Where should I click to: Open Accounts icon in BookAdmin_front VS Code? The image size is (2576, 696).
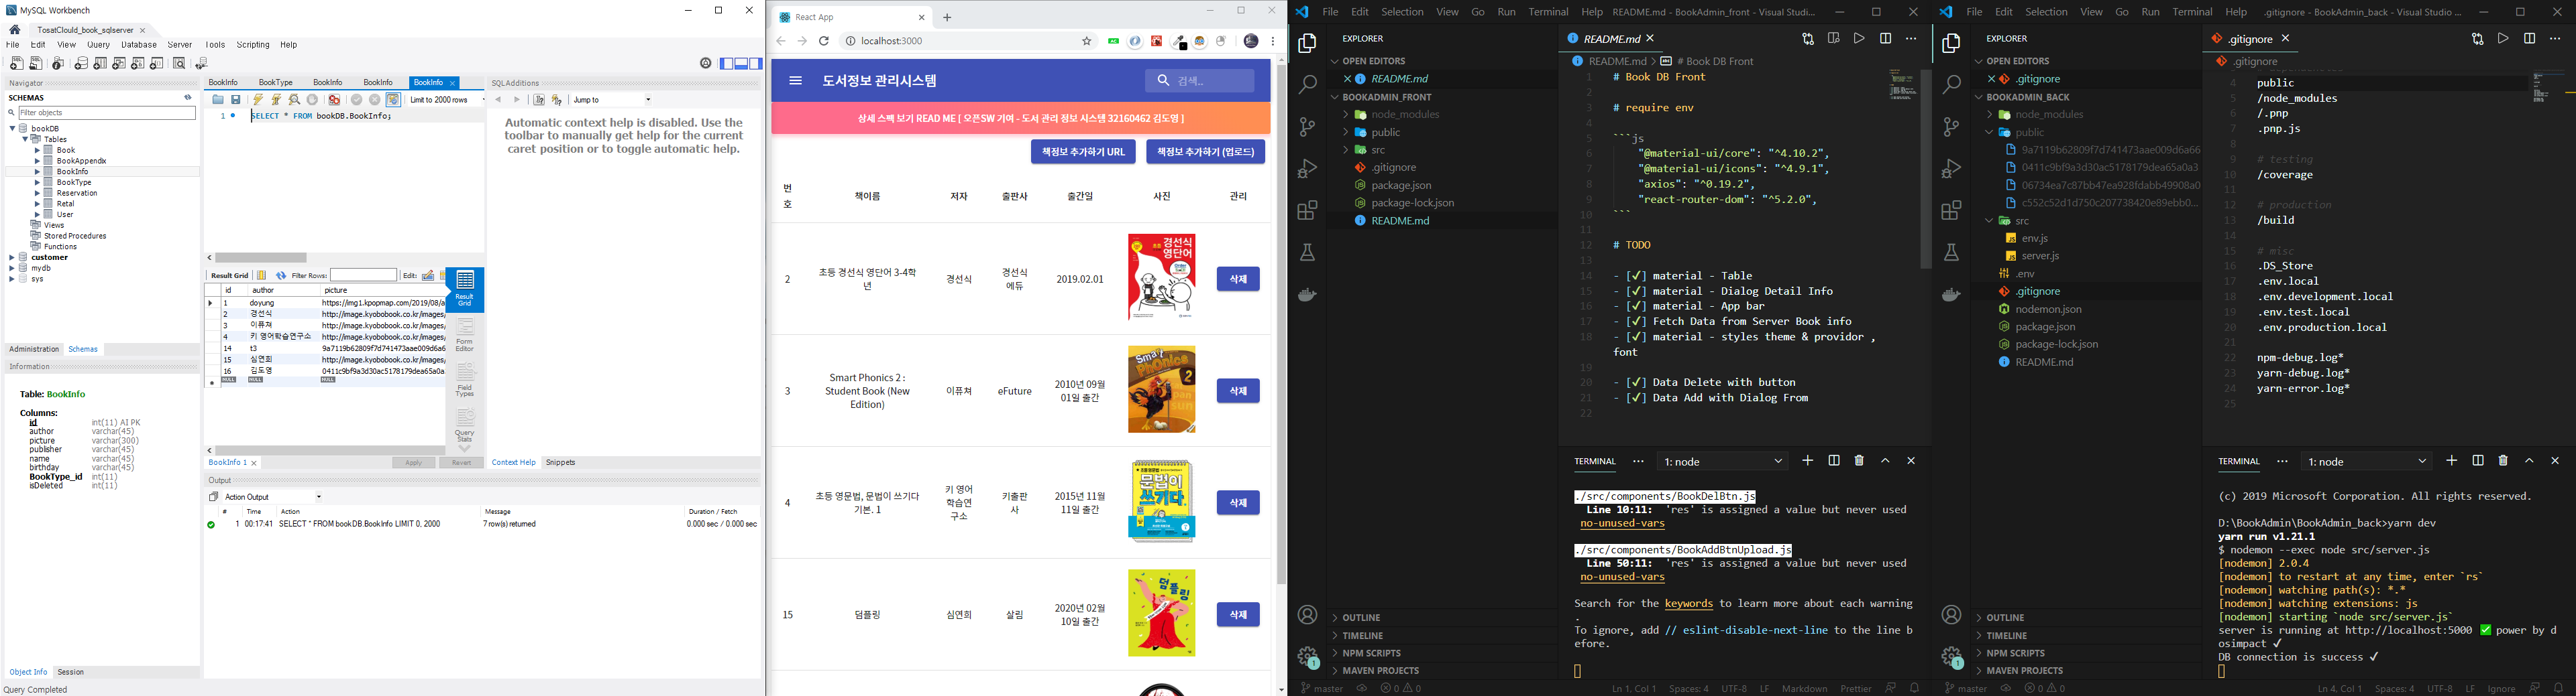point(1307,615)
